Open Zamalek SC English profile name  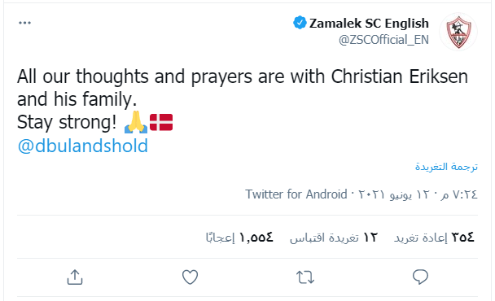369,23
